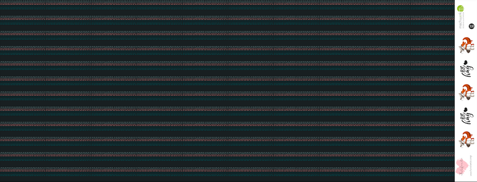Select the topmost fox illustration
477x182 pixels.
click(466, 46)
